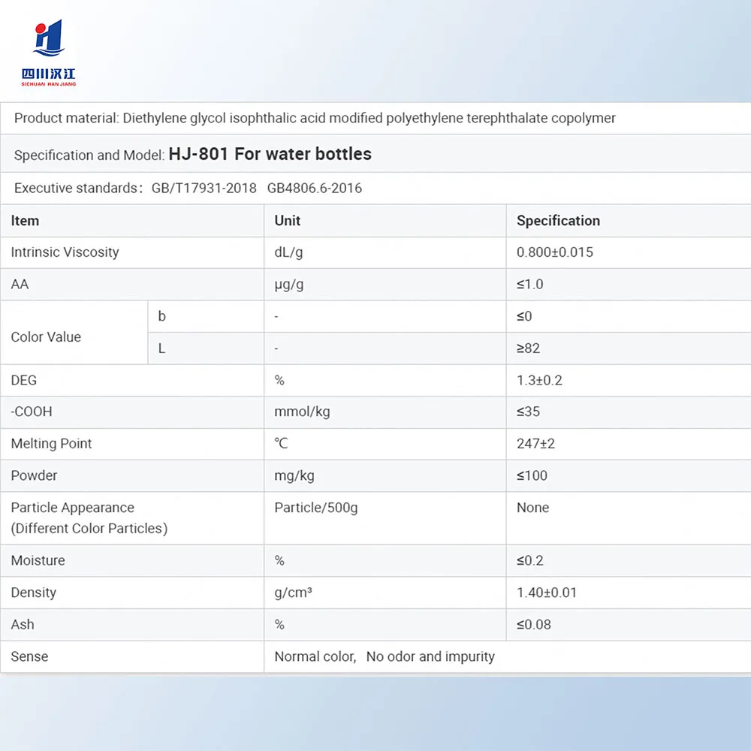This screenshot has height=751, width=751.
Task: Select the Intrinsic Viscosity row
Action: pyautogui.click(x=65, y=252)
